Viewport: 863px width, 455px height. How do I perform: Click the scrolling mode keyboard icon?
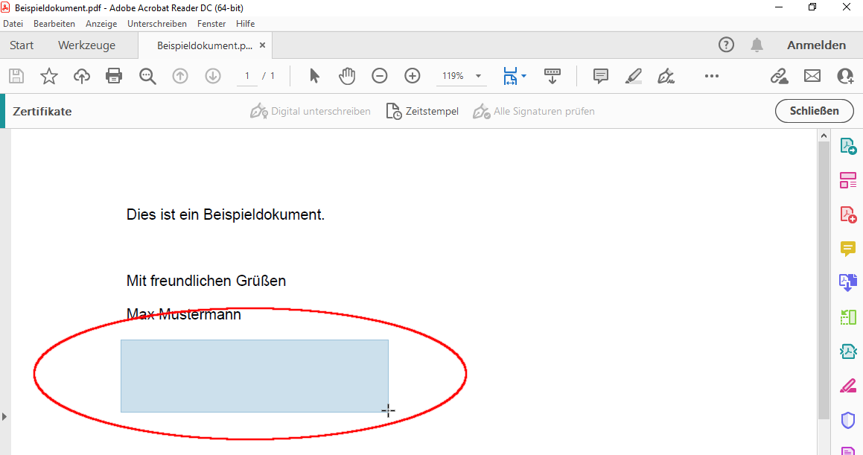(552, 76)
